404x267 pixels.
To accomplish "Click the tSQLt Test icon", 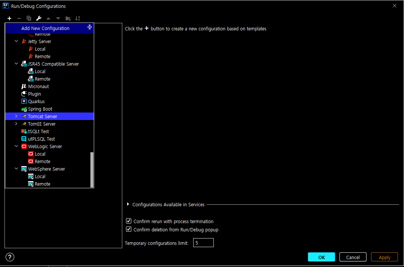I will coord(24,131).
